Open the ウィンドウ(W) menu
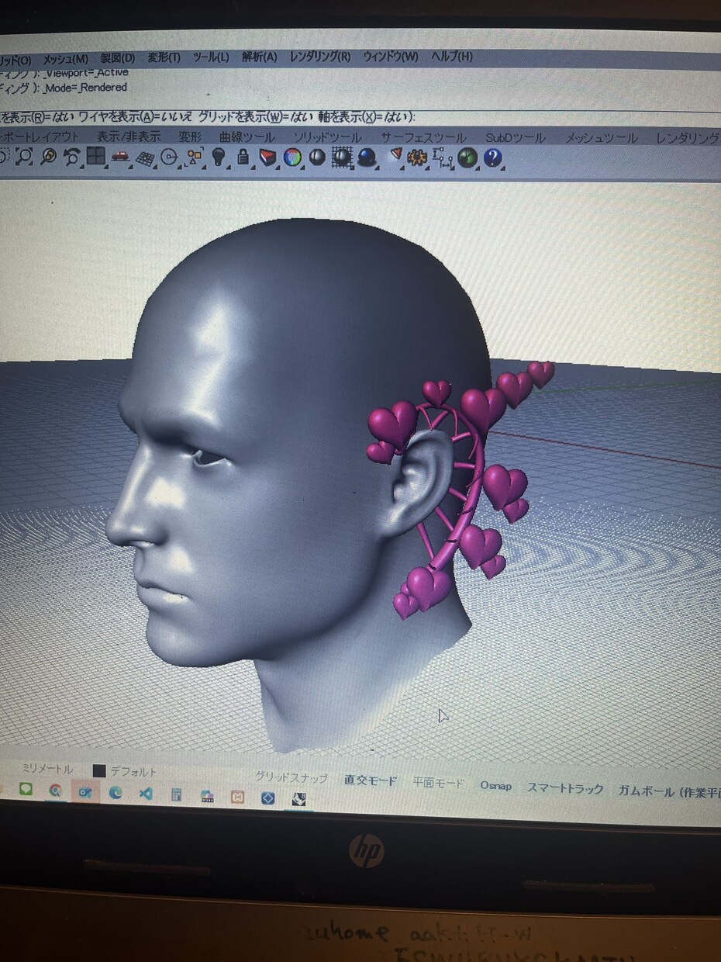Screen dimensions: 721x962 point(391,57)
